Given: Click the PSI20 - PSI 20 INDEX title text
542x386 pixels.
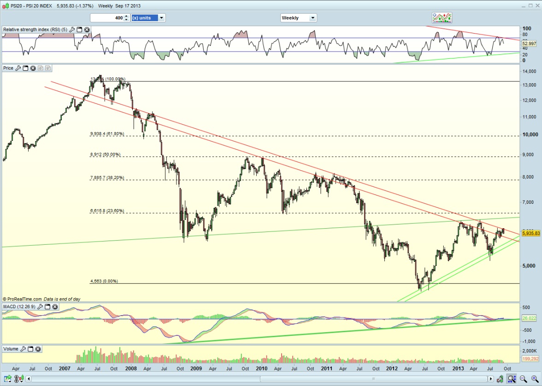Looking at the screenshot, I should click(x=31, y=6).
